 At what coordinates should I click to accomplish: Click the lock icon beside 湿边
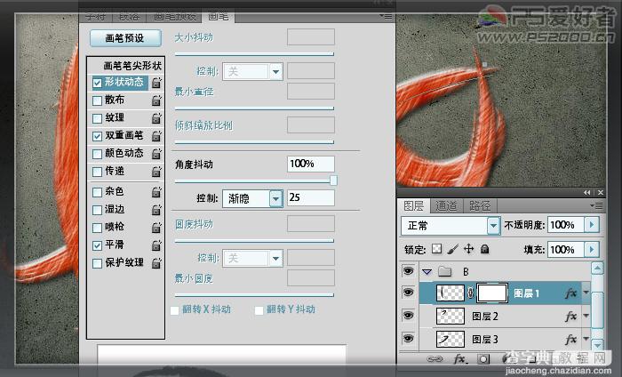(156, 210)
